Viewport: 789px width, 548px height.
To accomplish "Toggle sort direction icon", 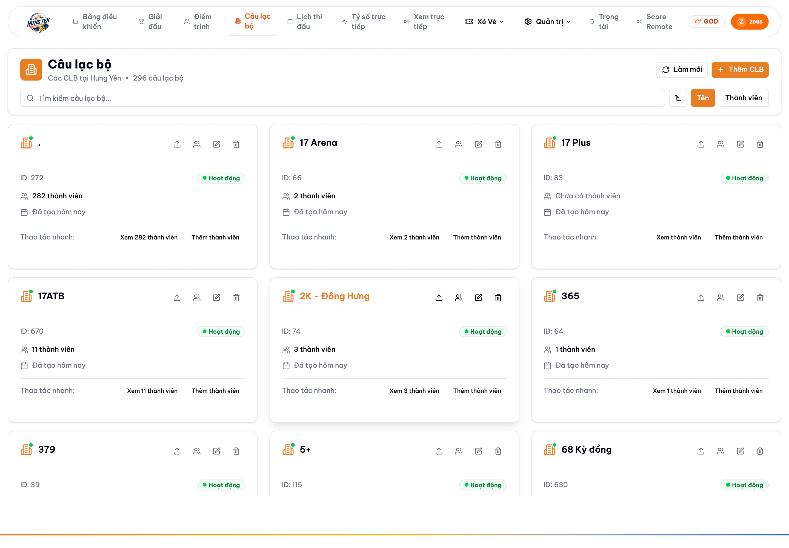I will (x=678, y=98).
